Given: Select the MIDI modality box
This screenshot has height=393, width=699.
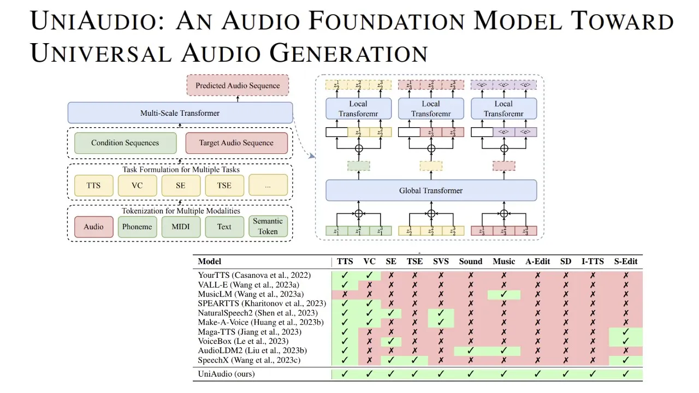Looking at the screenshot, I should (181, 227).
